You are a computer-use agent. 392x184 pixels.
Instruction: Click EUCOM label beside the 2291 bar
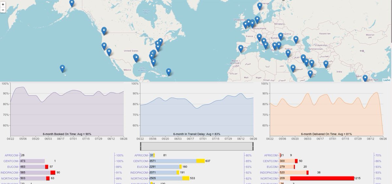(x=143, y=167)
